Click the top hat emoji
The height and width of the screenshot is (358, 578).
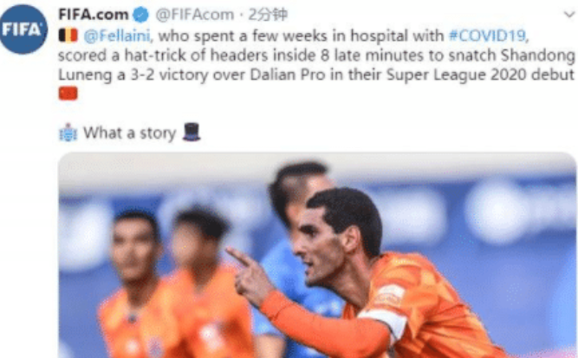[192, 132]
